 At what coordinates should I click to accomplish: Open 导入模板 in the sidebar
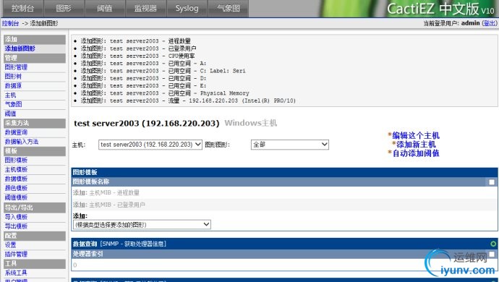(x=16, y=217)
